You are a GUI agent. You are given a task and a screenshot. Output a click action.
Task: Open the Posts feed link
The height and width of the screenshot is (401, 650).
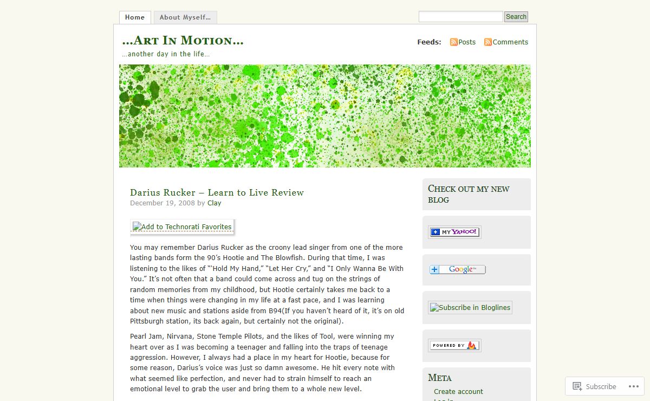[x=467, y=42]
